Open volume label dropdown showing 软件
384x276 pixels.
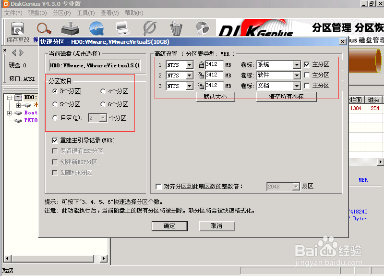297,75
